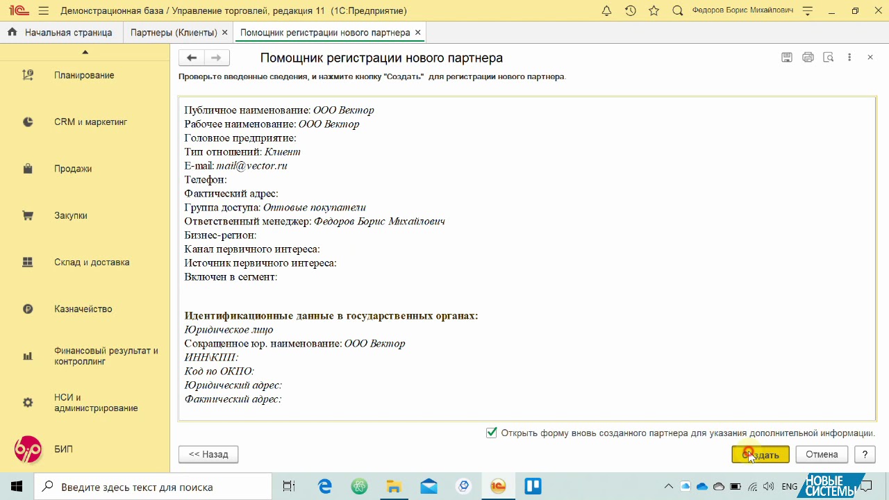Click the << Назад button
The image size is (889, 500).
point(208,454)
